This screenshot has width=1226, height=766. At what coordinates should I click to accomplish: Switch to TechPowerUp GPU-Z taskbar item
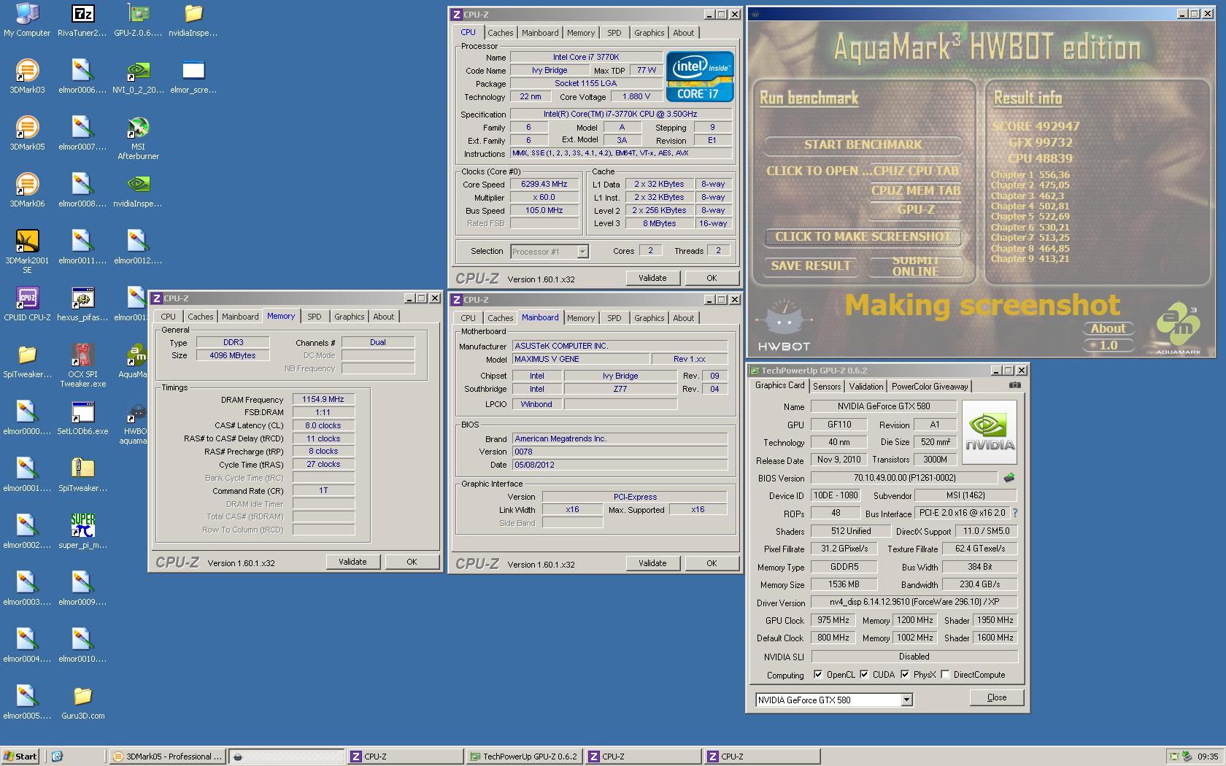coord(524,757)
